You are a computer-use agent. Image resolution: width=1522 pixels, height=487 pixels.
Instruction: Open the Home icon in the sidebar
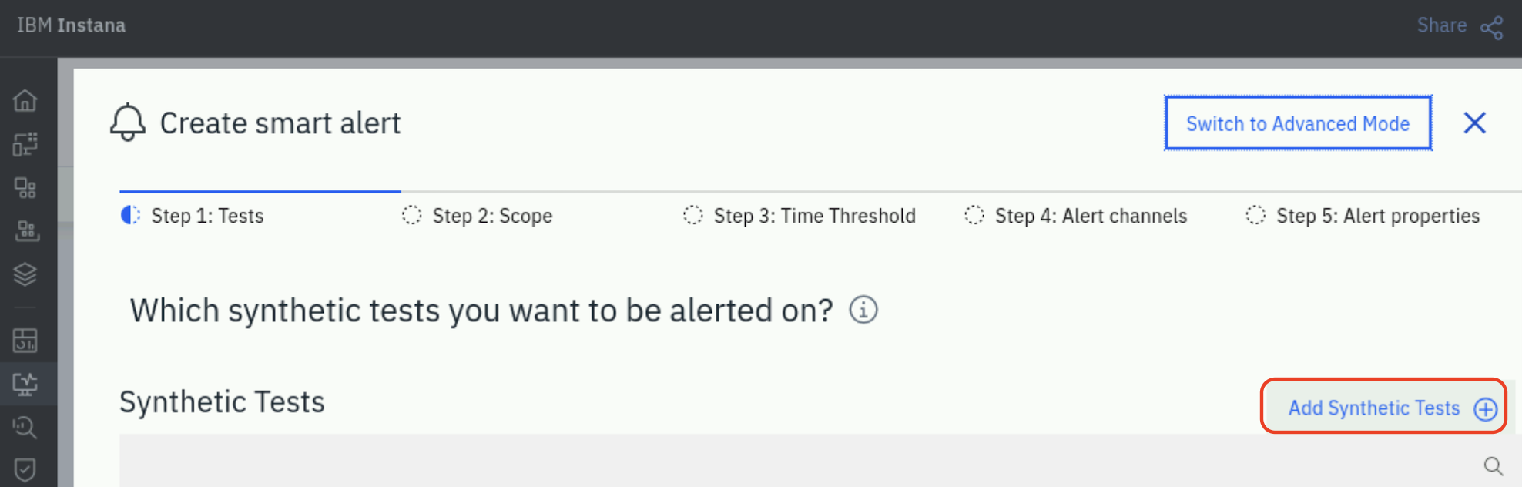[x=25, y=100]
